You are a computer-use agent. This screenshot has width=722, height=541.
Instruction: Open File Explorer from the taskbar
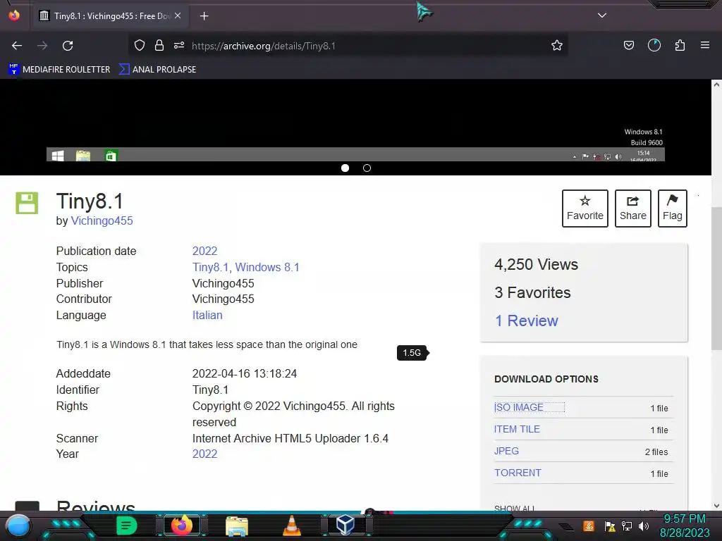237,526
